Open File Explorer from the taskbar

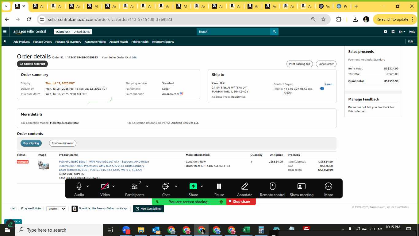(141, 230)
